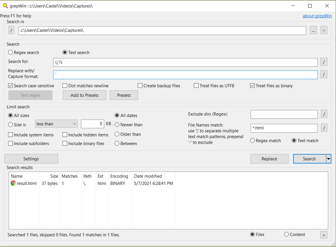
Task: Click the slash button beside Search in path
Action: [x=11, y=30]
